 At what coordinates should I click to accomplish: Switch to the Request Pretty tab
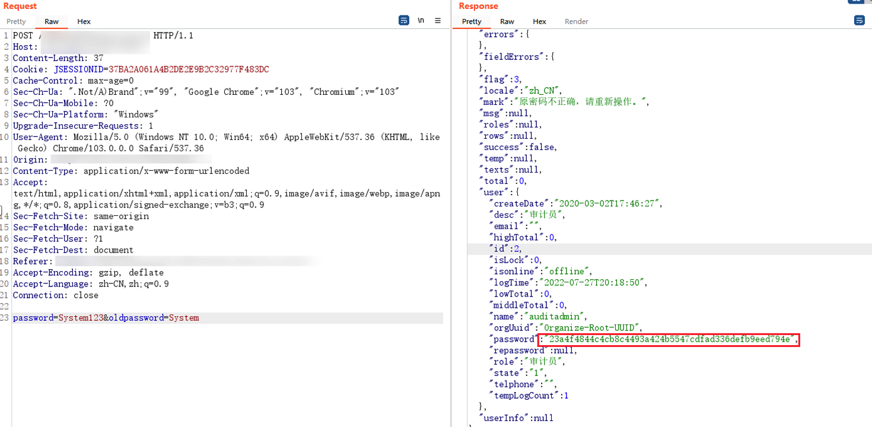click(17, 21)
